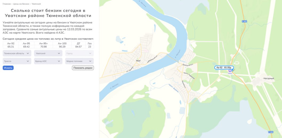The image size is (282, 138).
Task: Click the Уват town label on map
Action: click(x=138, y=61)
